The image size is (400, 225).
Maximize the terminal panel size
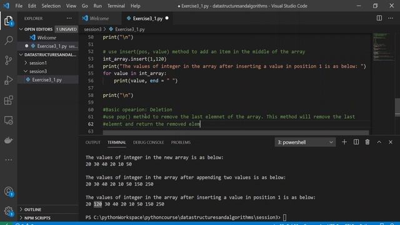[379, 142]
